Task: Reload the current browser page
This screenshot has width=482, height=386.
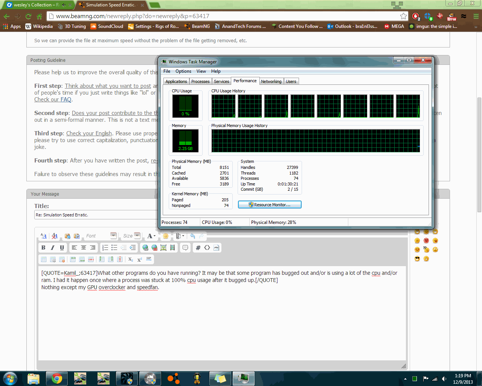Action: [x=28, y=16]
